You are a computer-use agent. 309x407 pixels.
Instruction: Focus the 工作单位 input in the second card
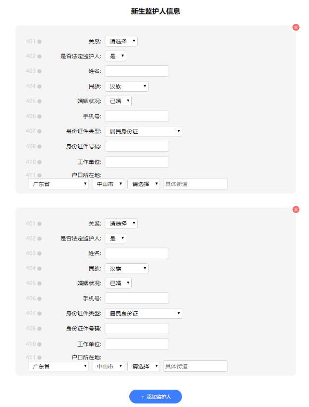[x=137, y=344]
